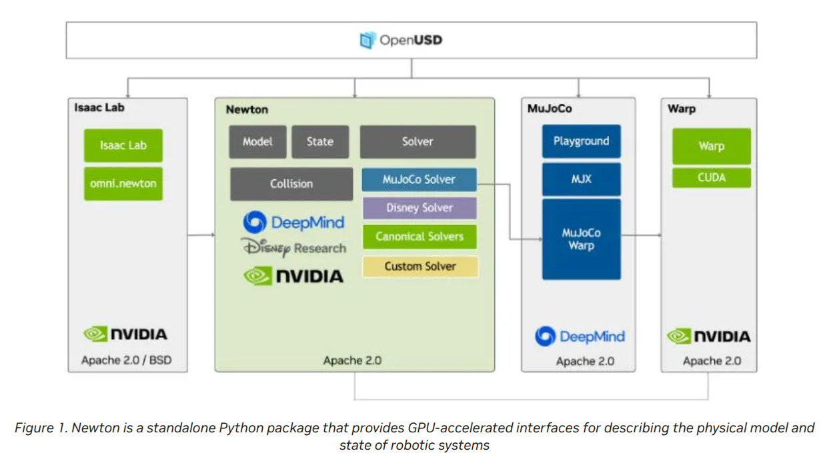Click the NVIDIA logo in Warp panel
827x463 pixels.
click(708, 336)
